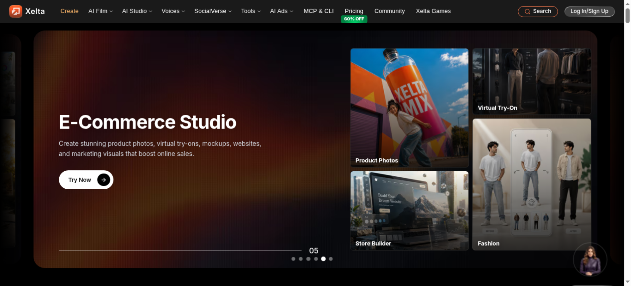Click the page scrollbar thumb
Image resolution: width=631 pixels, height=286 pixels.
pos(628,15)
